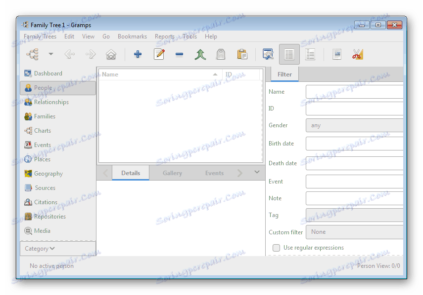Focus the Birth date filter field
The height and width of the screenshot is (295, 423).
coord(354,144)
